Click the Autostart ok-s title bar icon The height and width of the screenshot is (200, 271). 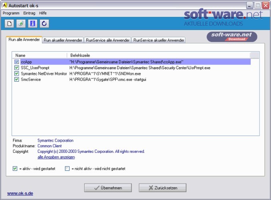click(x=5, y=5)
